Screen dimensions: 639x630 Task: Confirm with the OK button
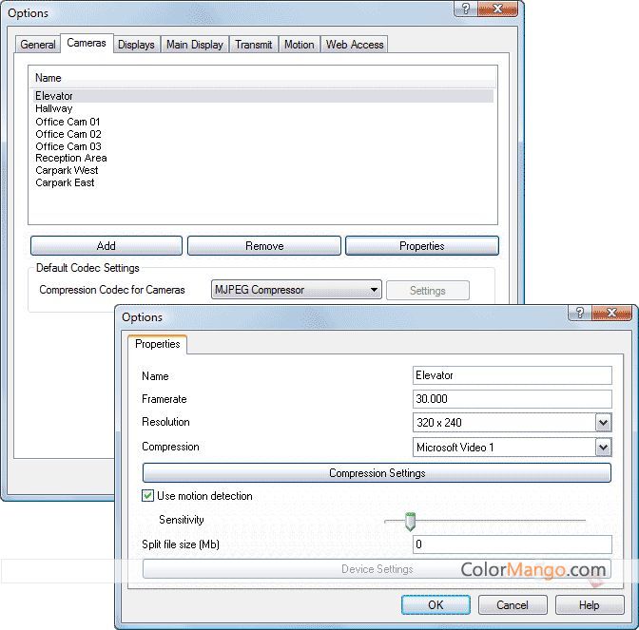click(x=436, y=605)
